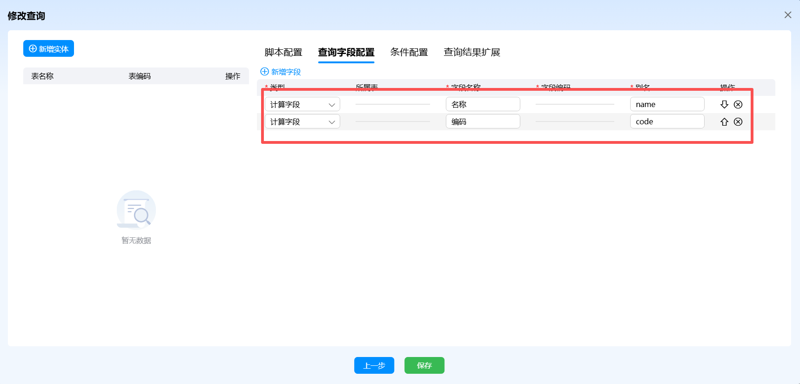Open the 类型 dropdown in the 编码 row
The width and height of the screenshot is (800, 384).
tap(303, 121)
